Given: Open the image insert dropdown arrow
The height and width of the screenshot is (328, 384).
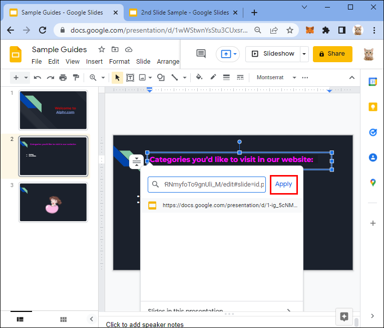Looking at the screenshot, I should point(150,78).
